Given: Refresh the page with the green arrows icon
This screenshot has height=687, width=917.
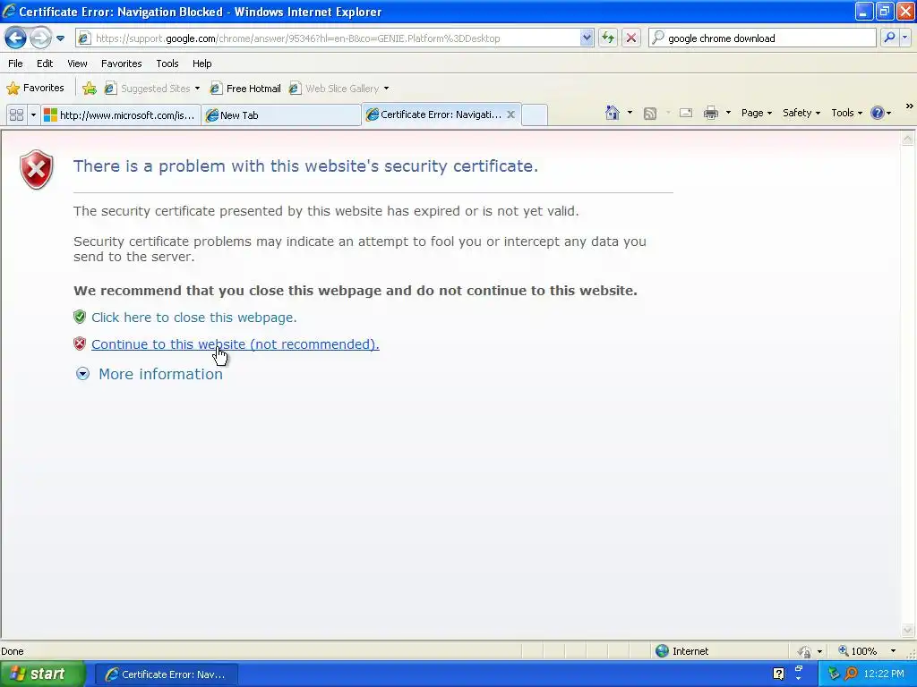Looking at the screenshot, I should (608, 38).
